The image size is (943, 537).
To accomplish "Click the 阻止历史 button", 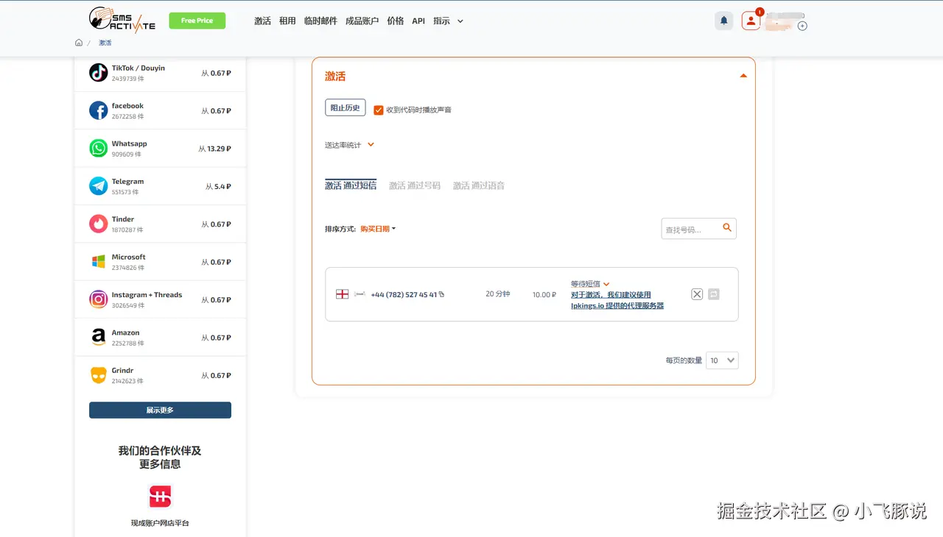I will click(x=346, y=107).
